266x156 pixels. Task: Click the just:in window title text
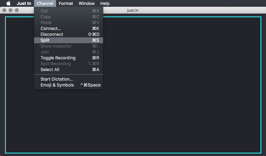(x=133, y=10)
